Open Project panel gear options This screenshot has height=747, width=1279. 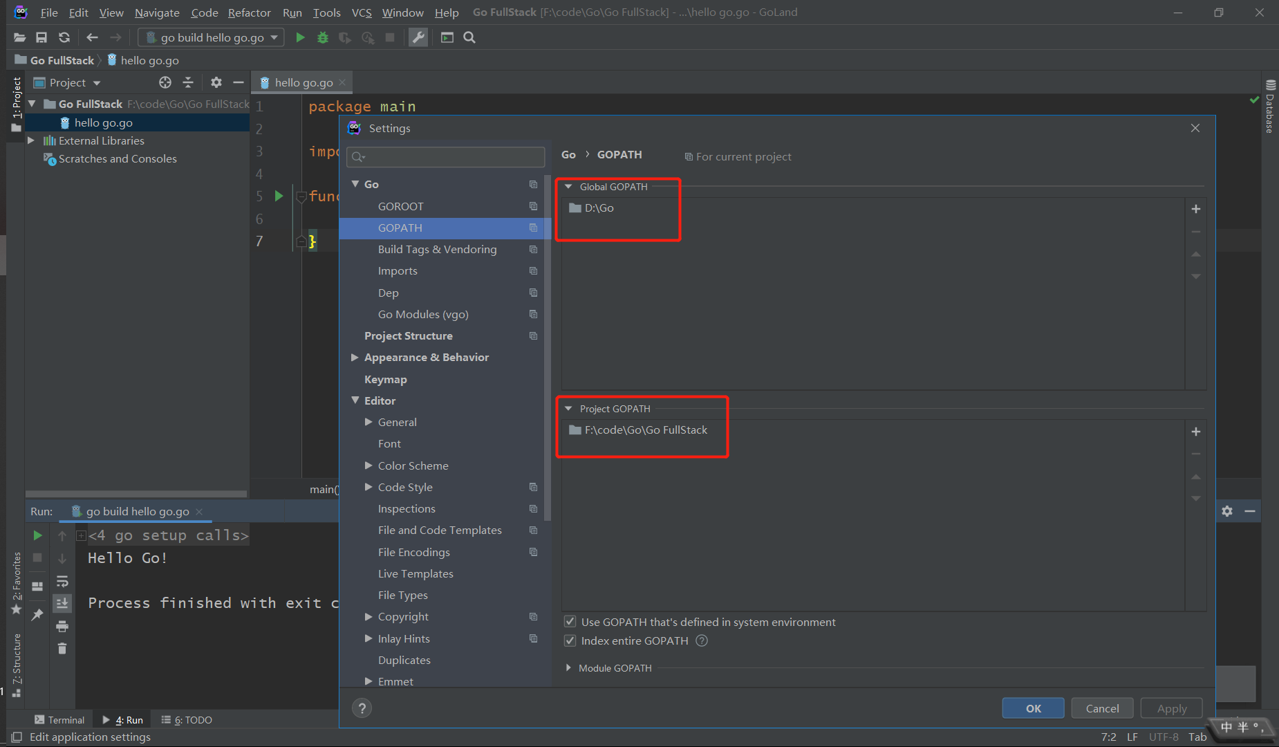pyautogui.click(x=216, y=82)
